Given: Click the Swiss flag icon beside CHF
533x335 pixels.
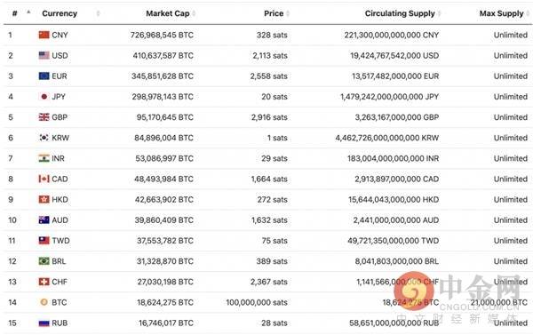Looking at the screenshot, I should click(44, 282).
